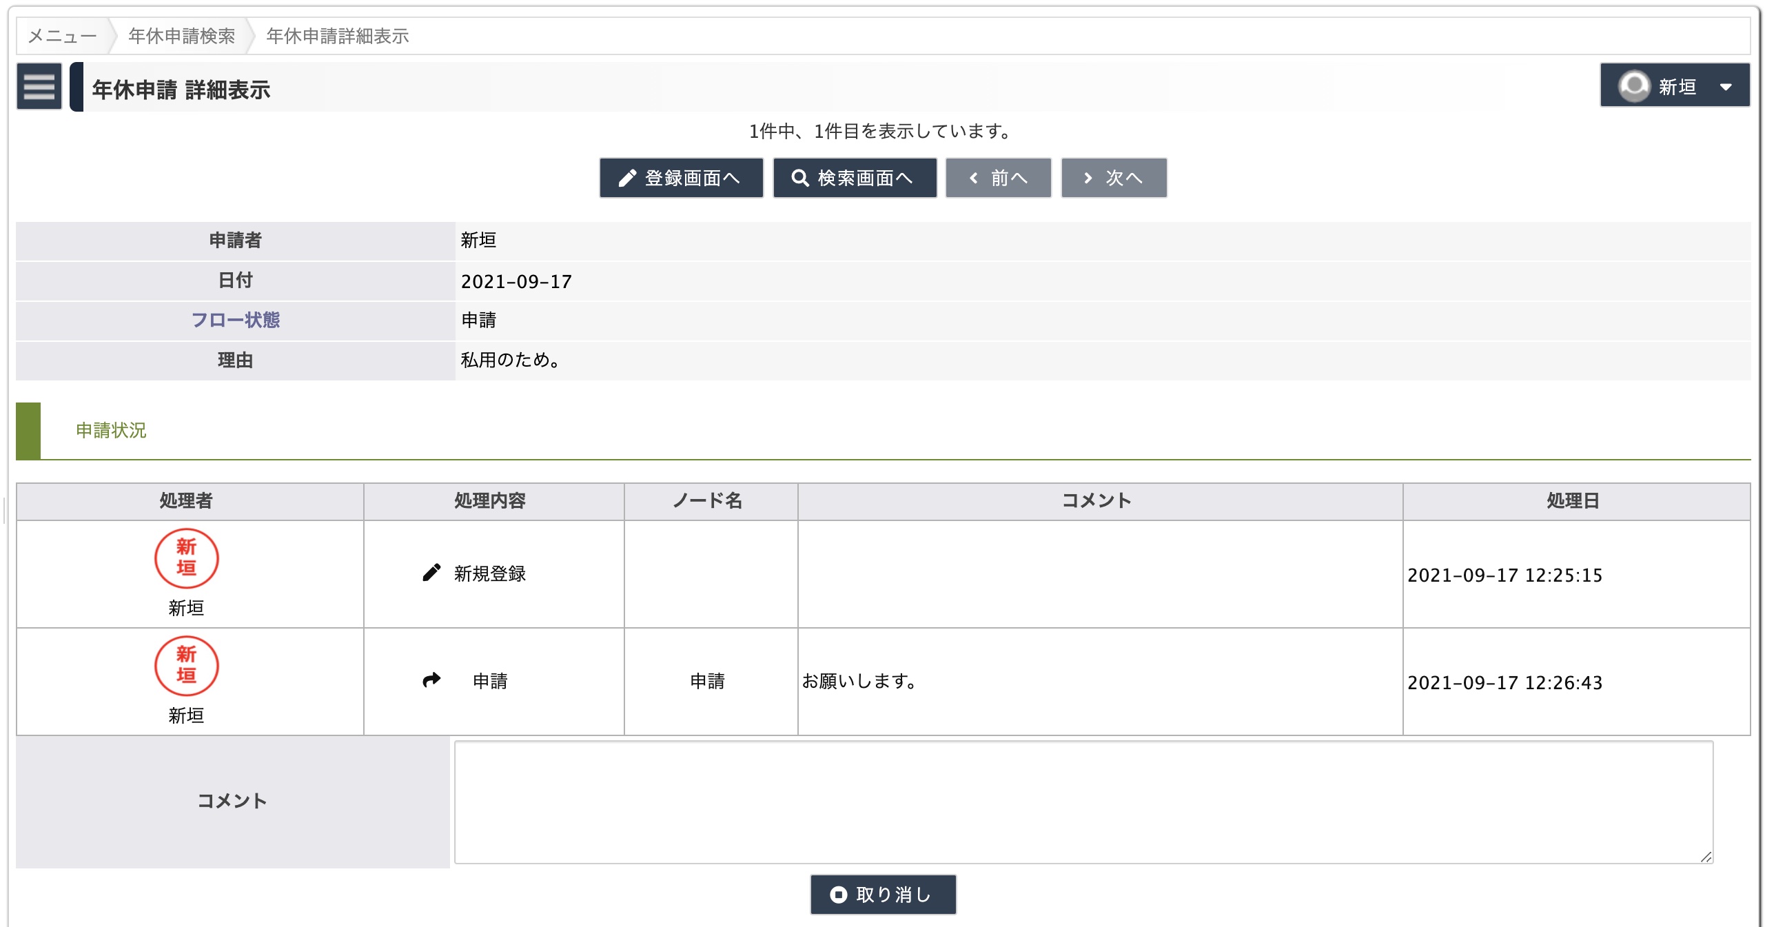The height and width of the screenshot is (927, 1765).
Task: Click the left chevron in 前へ
Action: (x=973, y=178)
